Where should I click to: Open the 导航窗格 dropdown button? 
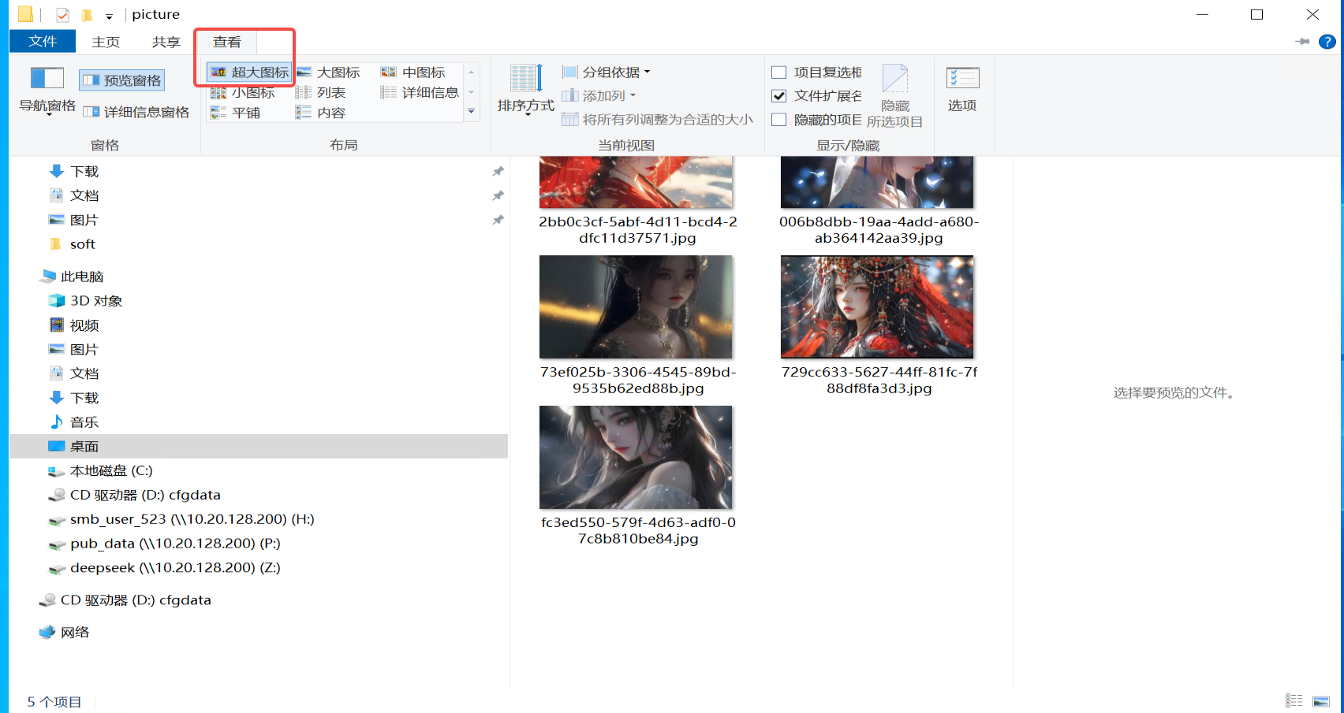47,91
